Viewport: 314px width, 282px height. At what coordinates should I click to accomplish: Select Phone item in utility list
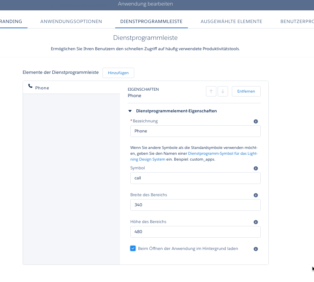click(x=71, y=88)
